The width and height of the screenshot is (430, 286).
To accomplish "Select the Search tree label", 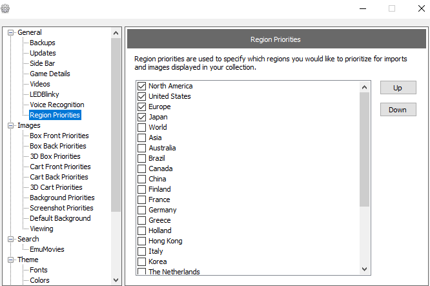I will [28, 239].
